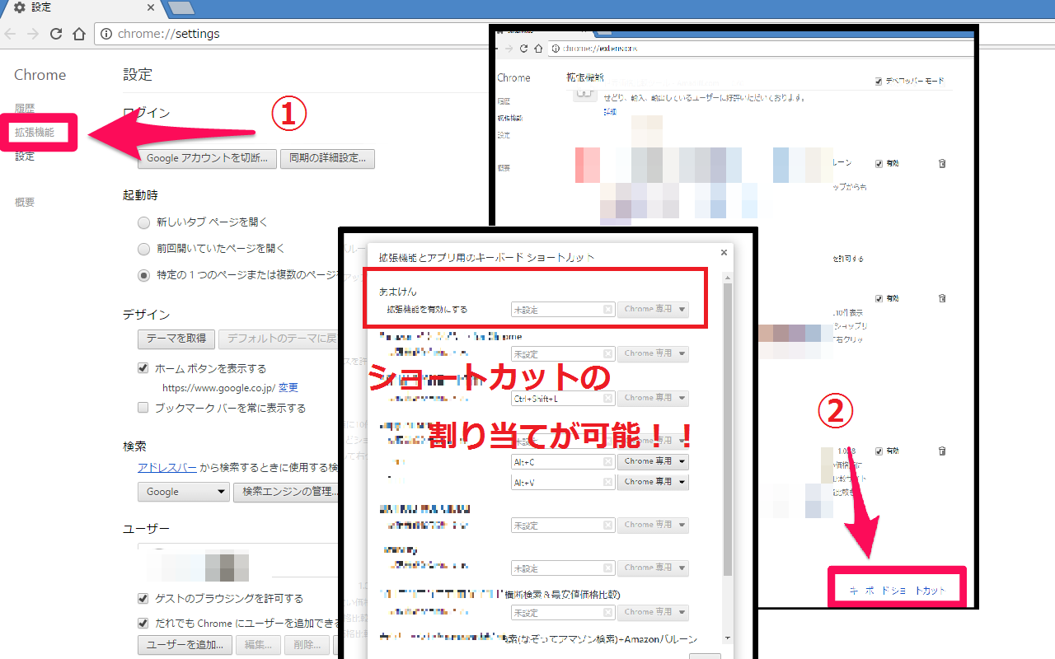
Task: Reload the chrome://extensions window
Action: coord(523,49)
